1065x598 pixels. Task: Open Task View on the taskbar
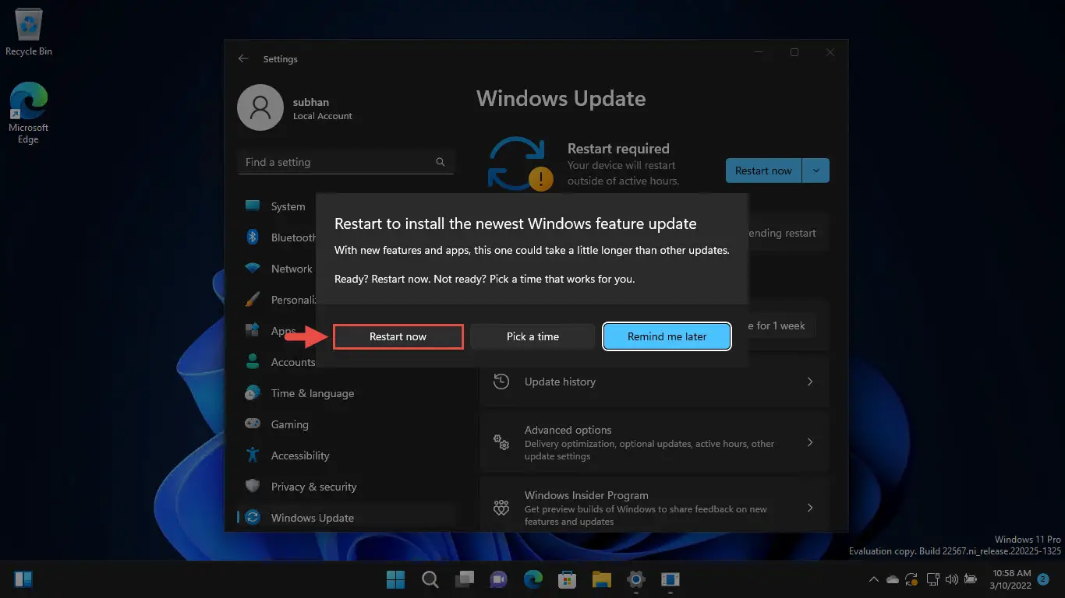pos(465,579)
